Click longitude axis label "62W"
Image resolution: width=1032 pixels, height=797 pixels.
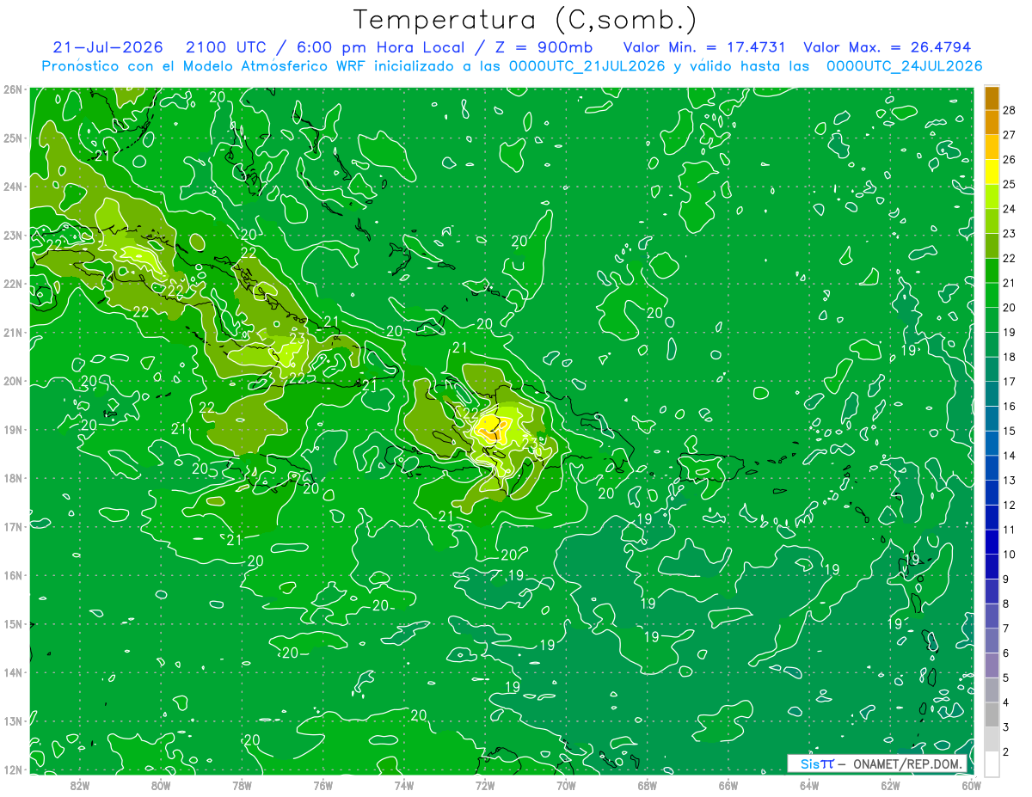point(890,784)
